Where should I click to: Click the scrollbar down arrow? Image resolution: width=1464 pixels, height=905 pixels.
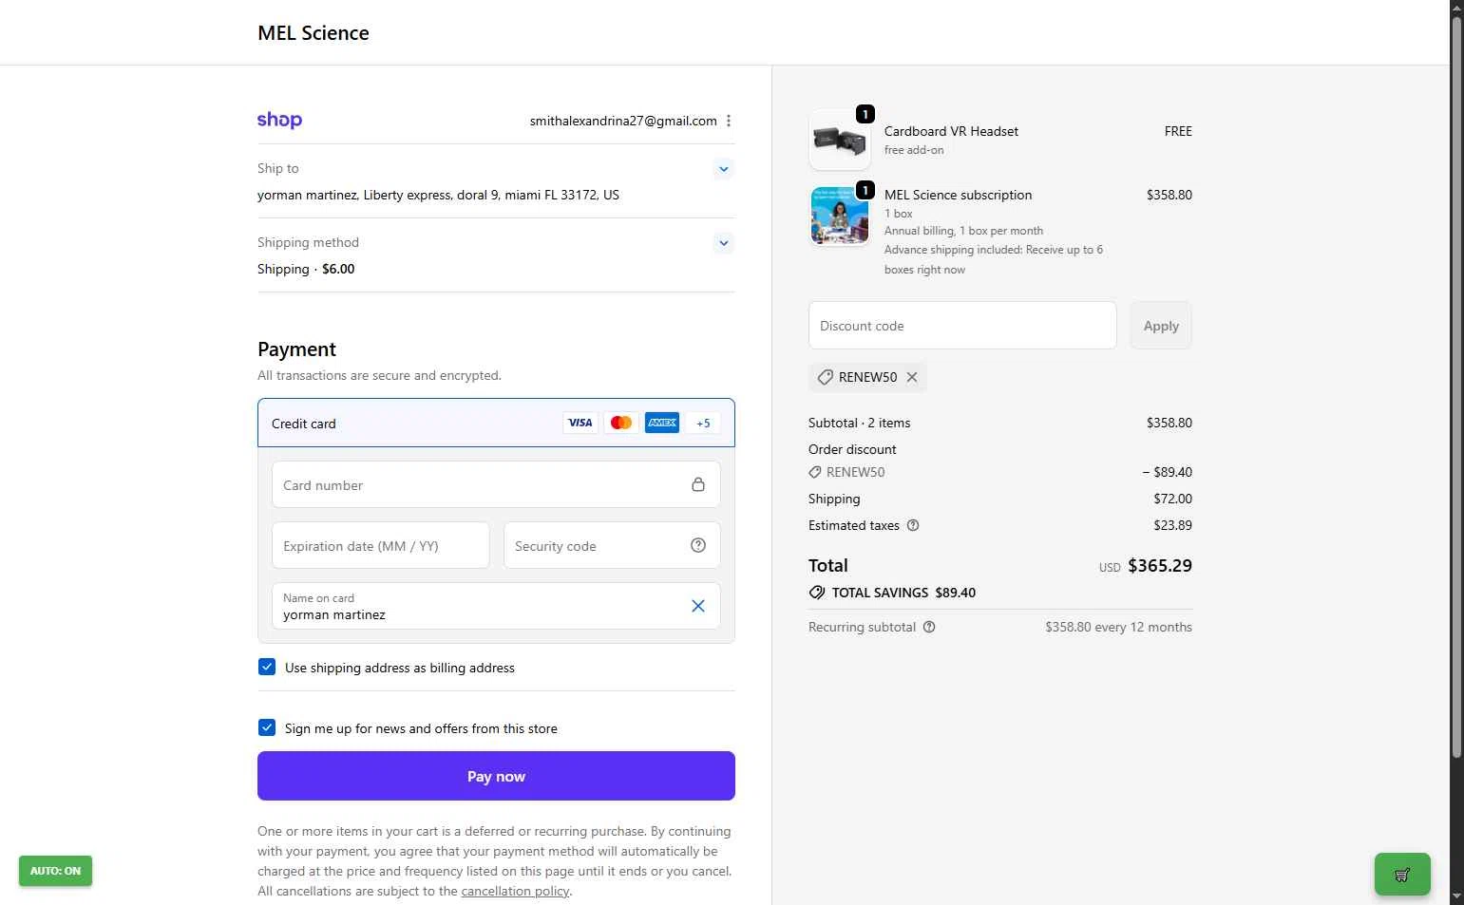(1456, 896)
